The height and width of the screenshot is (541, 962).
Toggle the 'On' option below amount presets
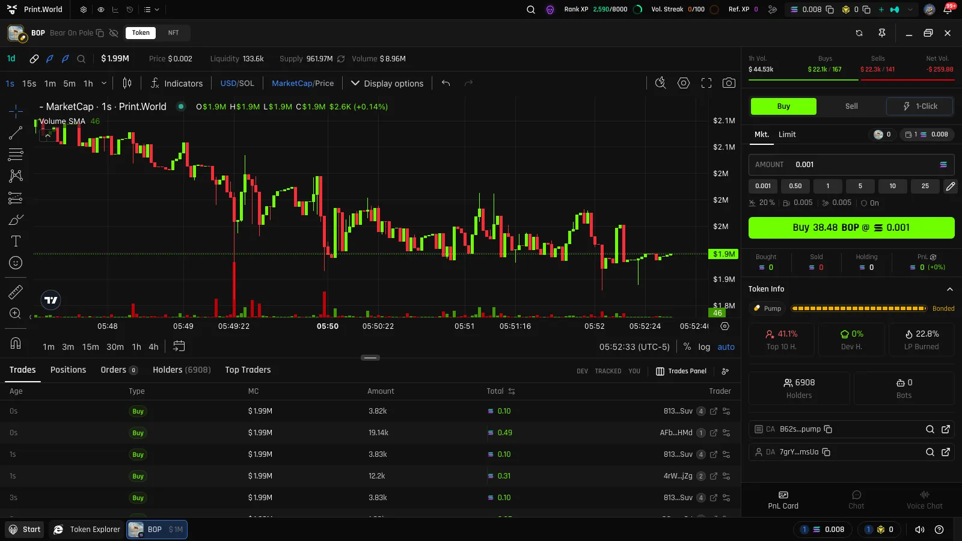pyautogui.click(x=870, y=203)
